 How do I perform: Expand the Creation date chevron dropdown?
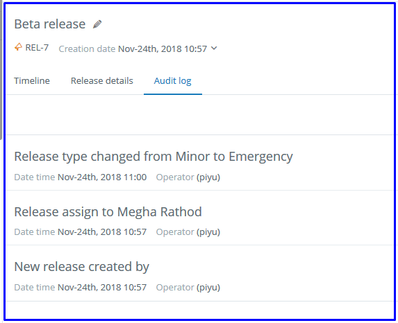click(214, 48)
